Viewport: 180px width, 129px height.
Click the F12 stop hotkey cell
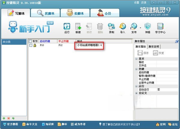61,45
